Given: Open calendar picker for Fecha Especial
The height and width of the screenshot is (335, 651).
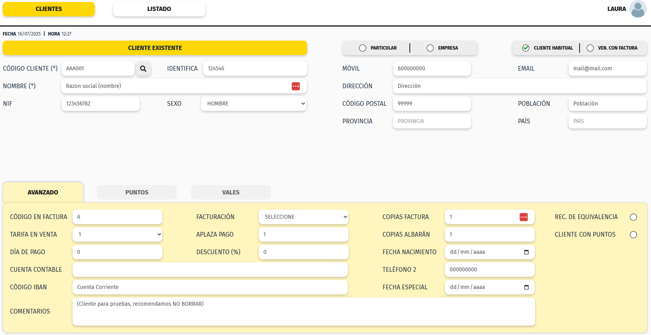Looking at the screenshot, I should coord(526,287).
